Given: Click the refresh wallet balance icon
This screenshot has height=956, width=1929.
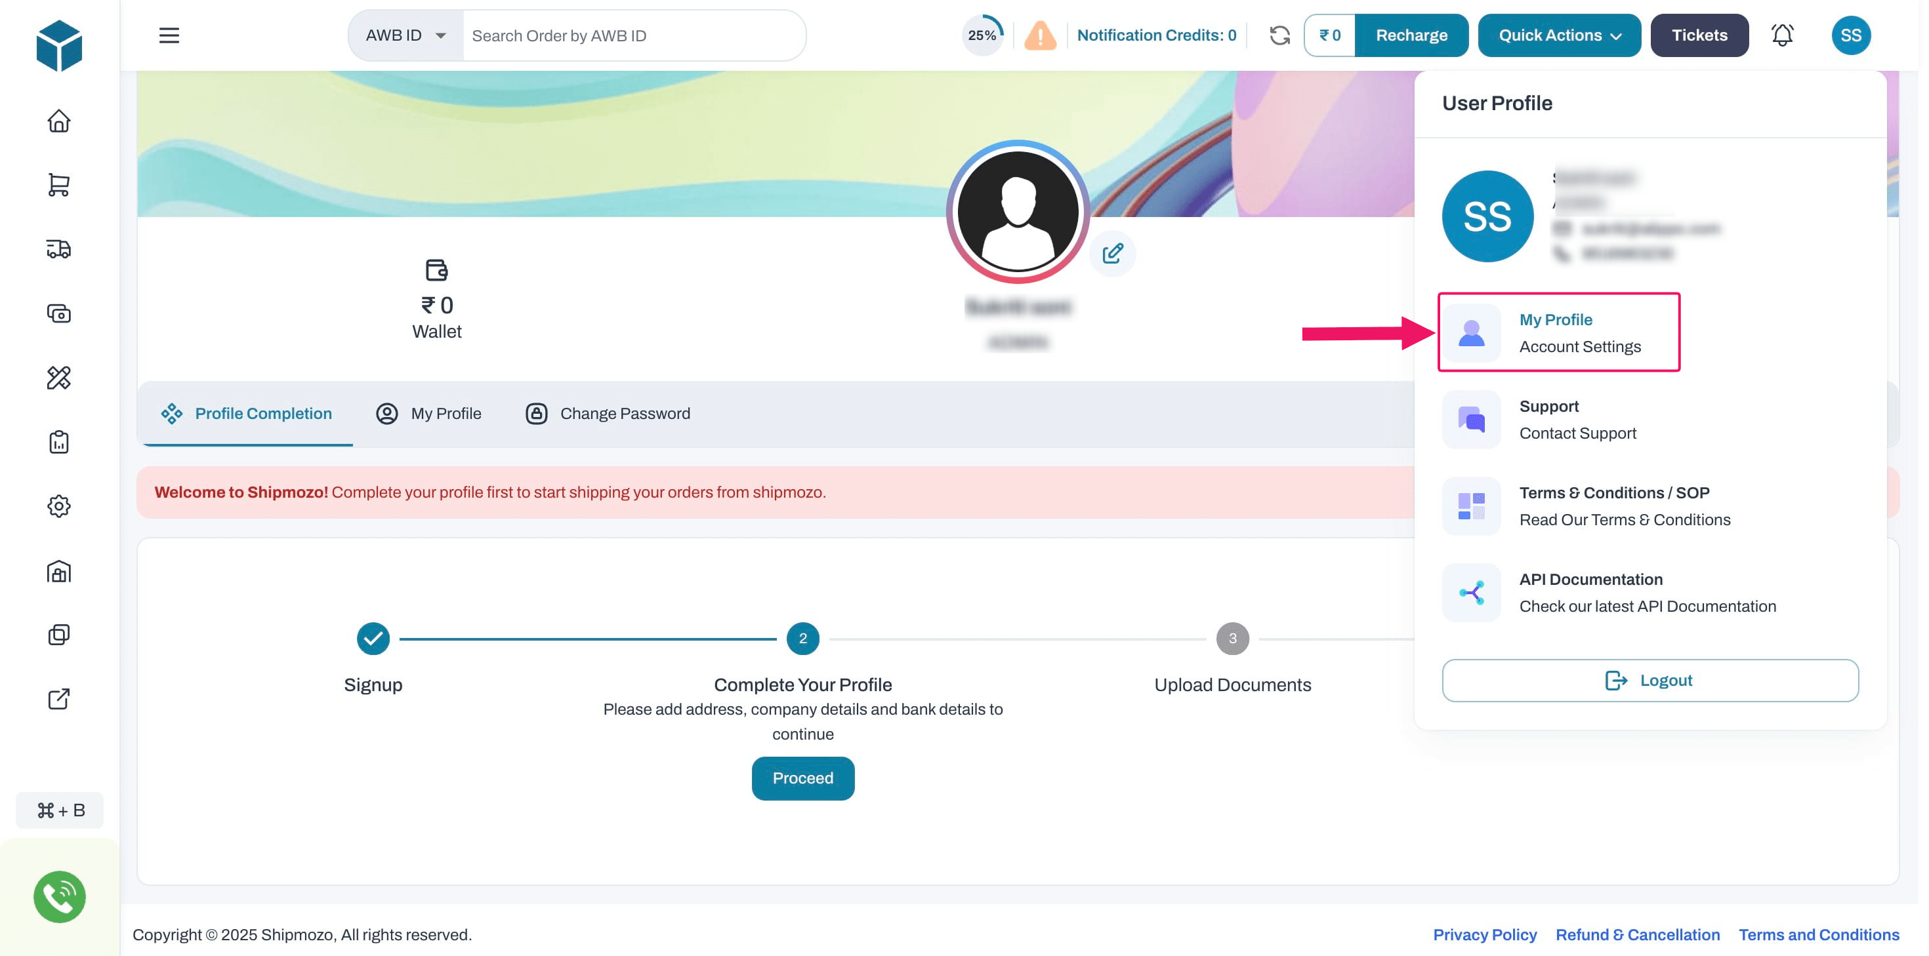Looking at the screenshot, I should (1279, 35).
